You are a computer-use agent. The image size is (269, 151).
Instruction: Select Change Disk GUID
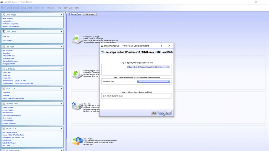9,64
